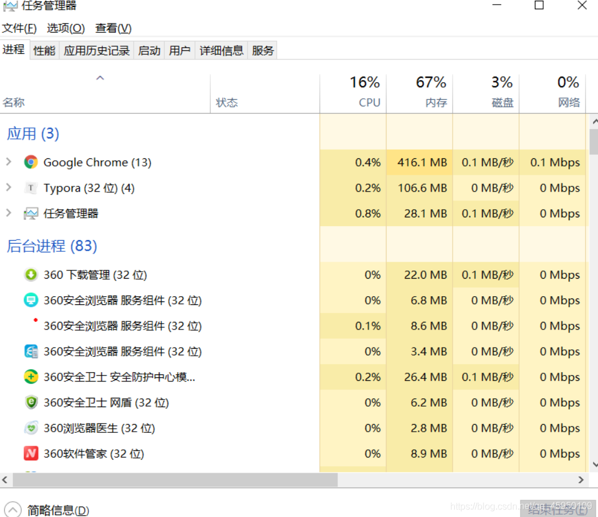
Task: Click the 22.0 MB memory value
Action: click(x=425, y=275)
